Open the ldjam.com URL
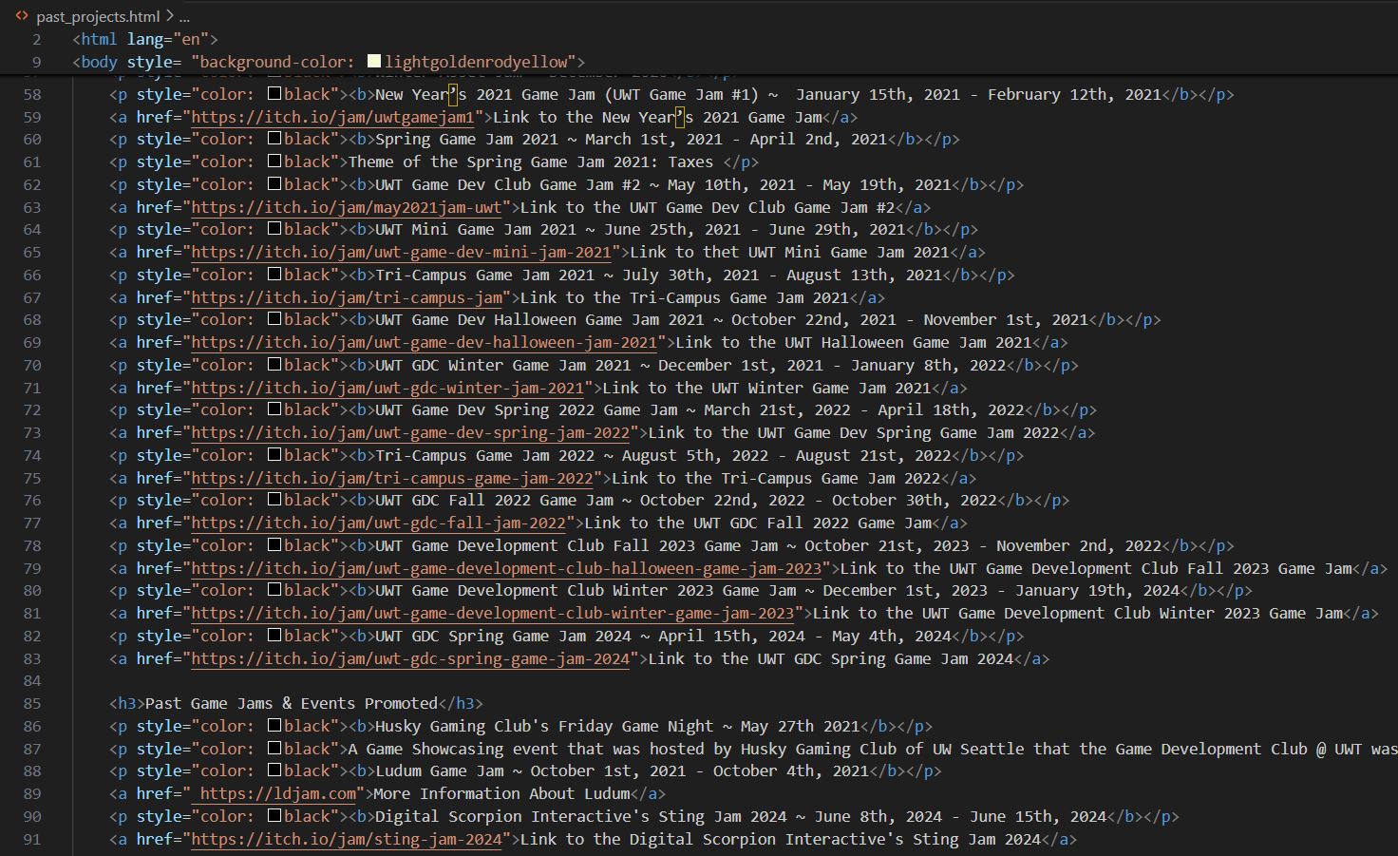The image size is (1398, 856). pyautogui.click(x=278, y=794)
